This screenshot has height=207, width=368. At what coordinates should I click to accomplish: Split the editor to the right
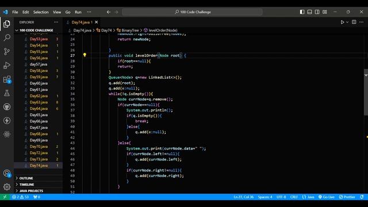click(354, 22)
